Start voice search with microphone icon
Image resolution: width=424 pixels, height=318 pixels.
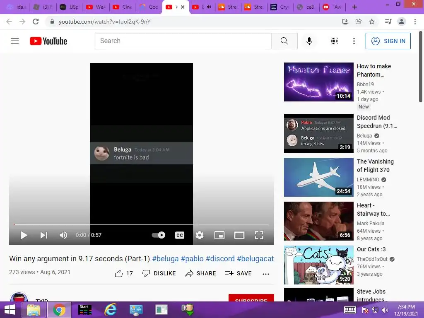tap(309, 41)
